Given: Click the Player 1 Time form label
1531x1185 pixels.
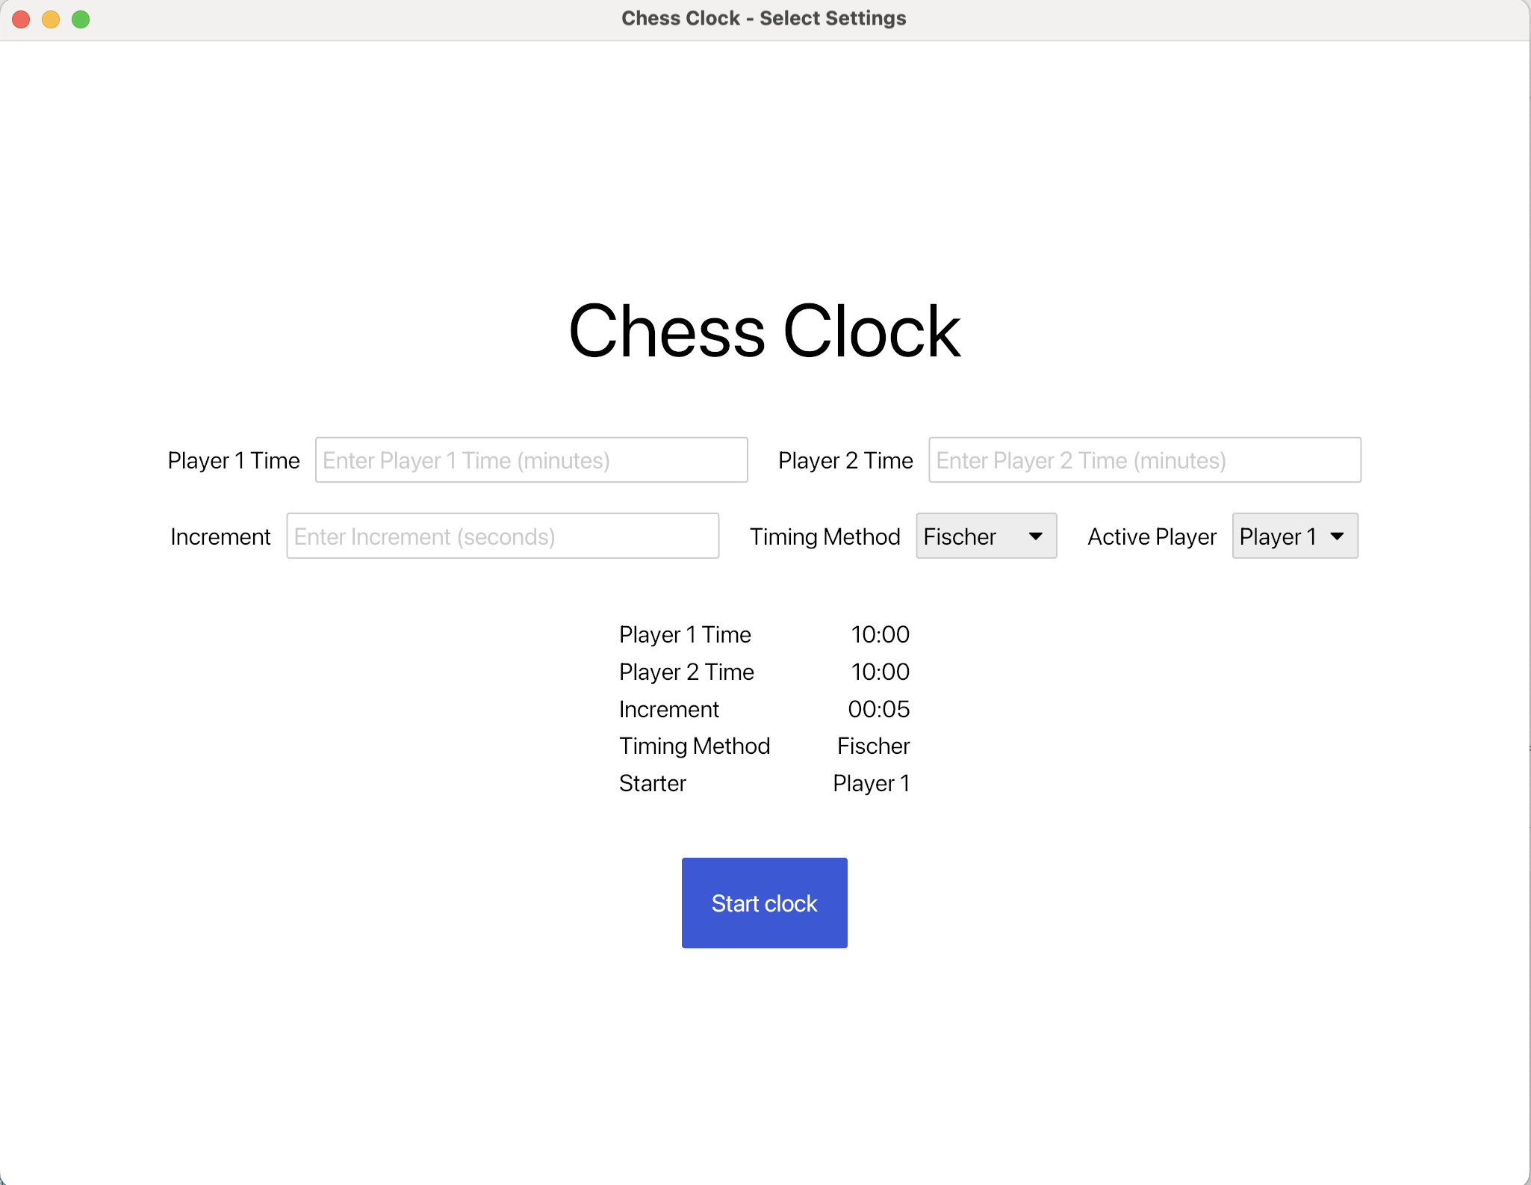Looking at the screenshot, I should click(234, 461).
